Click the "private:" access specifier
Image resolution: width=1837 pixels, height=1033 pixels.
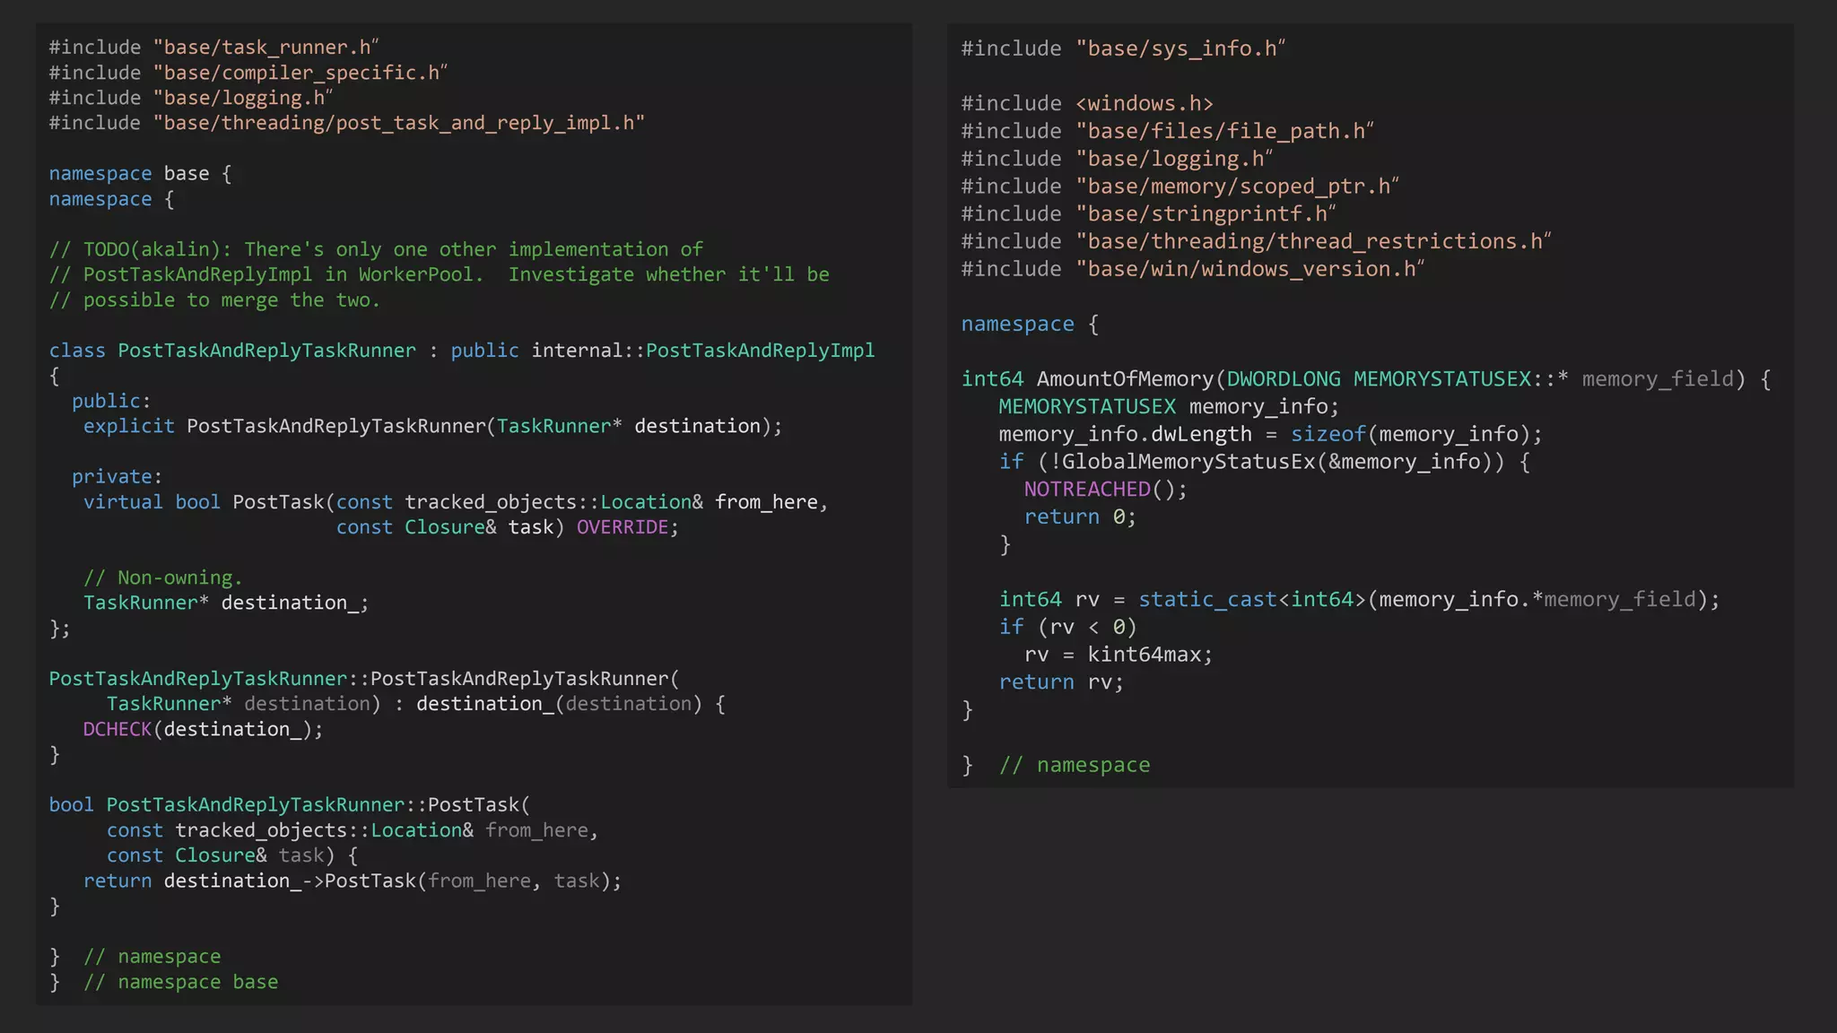[x=117, y=476]
